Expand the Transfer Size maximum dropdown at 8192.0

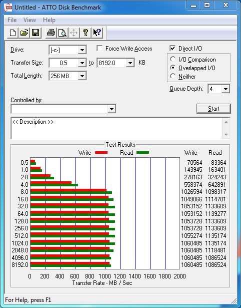point(130,63)
